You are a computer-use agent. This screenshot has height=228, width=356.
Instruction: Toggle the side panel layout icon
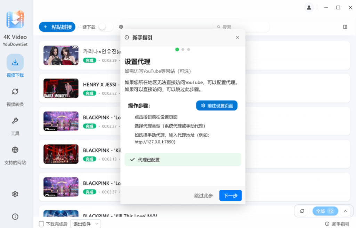click(345, 27)
